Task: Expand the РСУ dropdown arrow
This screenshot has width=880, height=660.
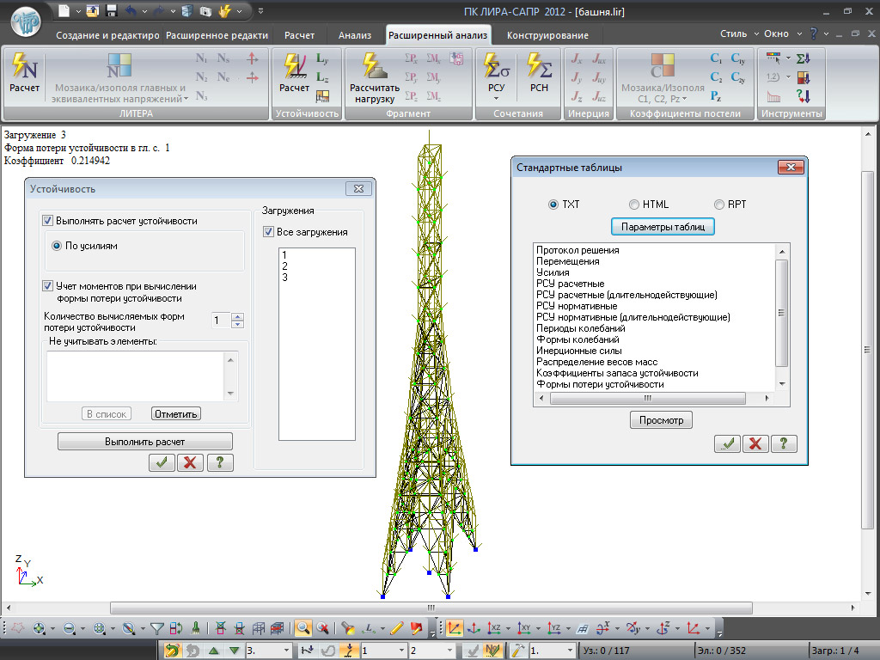Action: pyautogui.click(x=496, y=99)
